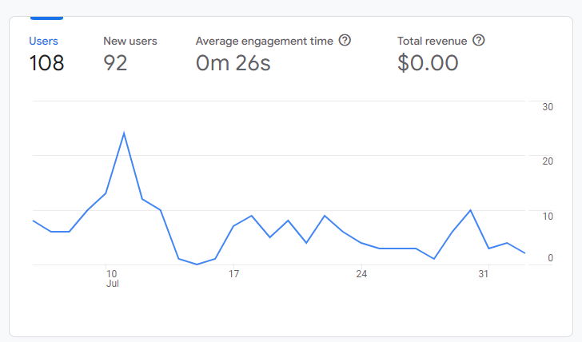Viewport: 582px width, 342px height.
Task: Click the 92 new users value
Action: [x=115, y=62]
